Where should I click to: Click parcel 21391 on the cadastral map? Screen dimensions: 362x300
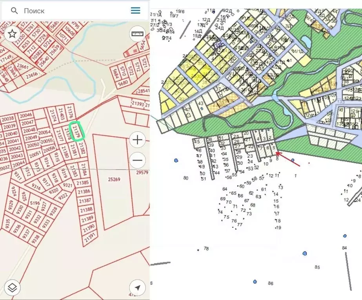(x=90, y=237)
